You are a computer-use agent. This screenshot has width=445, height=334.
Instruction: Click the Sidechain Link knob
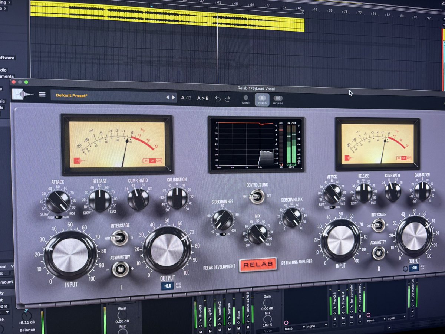click(292, 217)
